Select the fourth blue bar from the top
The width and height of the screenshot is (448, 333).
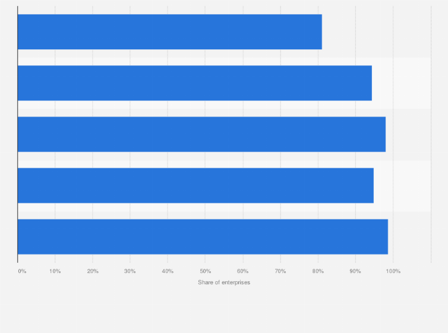tap(195, 186)
